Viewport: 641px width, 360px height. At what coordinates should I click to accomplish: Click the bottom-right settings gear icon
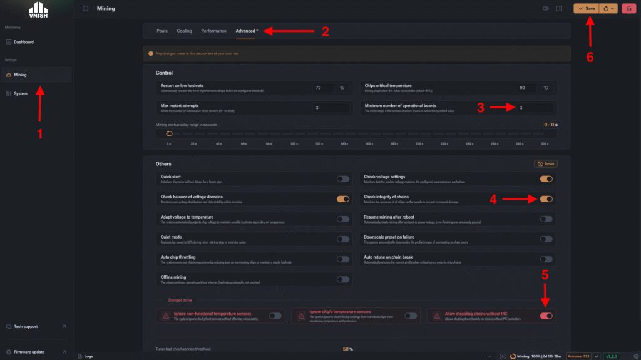pos(636,356)
